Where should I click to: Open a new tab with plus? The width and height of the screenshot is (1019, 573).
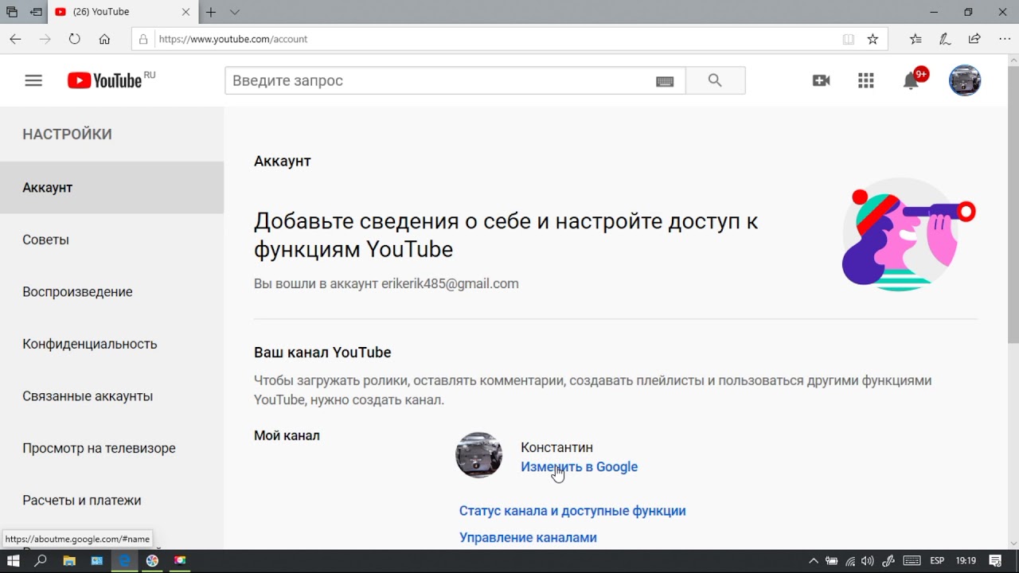pos(211,12)
